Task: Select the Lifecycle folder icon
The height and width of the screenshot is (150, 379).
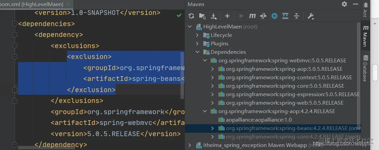Action: tap(206, 36)
